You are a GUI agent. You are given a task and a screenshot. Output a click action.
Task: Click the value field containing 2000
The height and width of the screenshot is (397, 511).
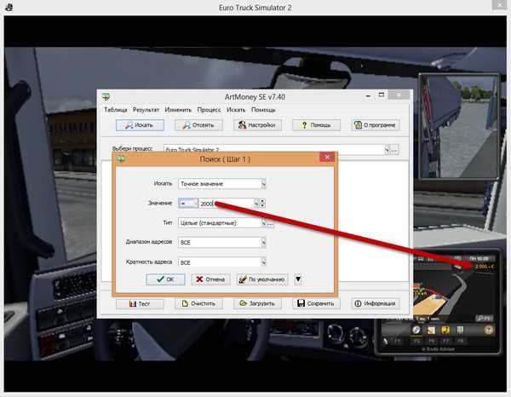click(227, 204)
